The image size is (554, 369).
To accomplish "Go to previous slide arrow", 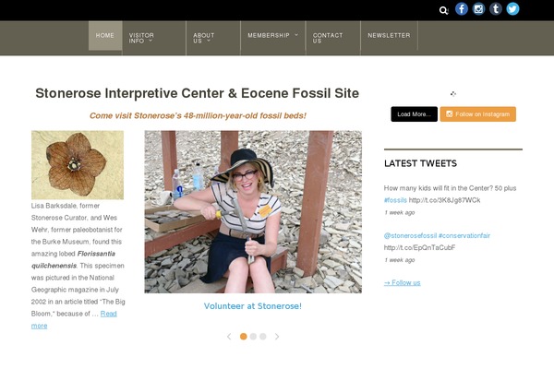I will (229, 337).
